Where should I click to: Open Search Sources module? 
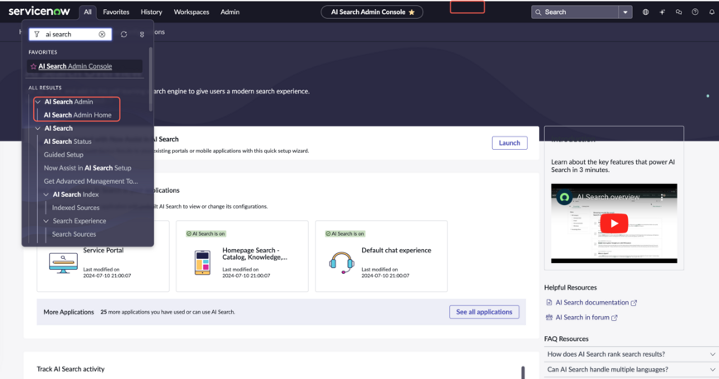click(x=74, y=234)
